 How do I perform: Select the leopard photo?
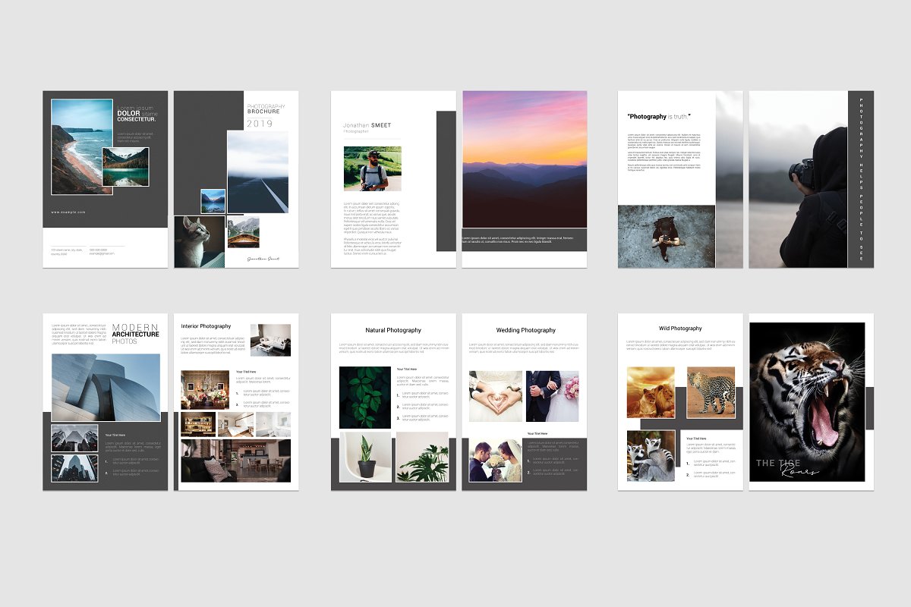pyautogui.click(x=711, y=392)
